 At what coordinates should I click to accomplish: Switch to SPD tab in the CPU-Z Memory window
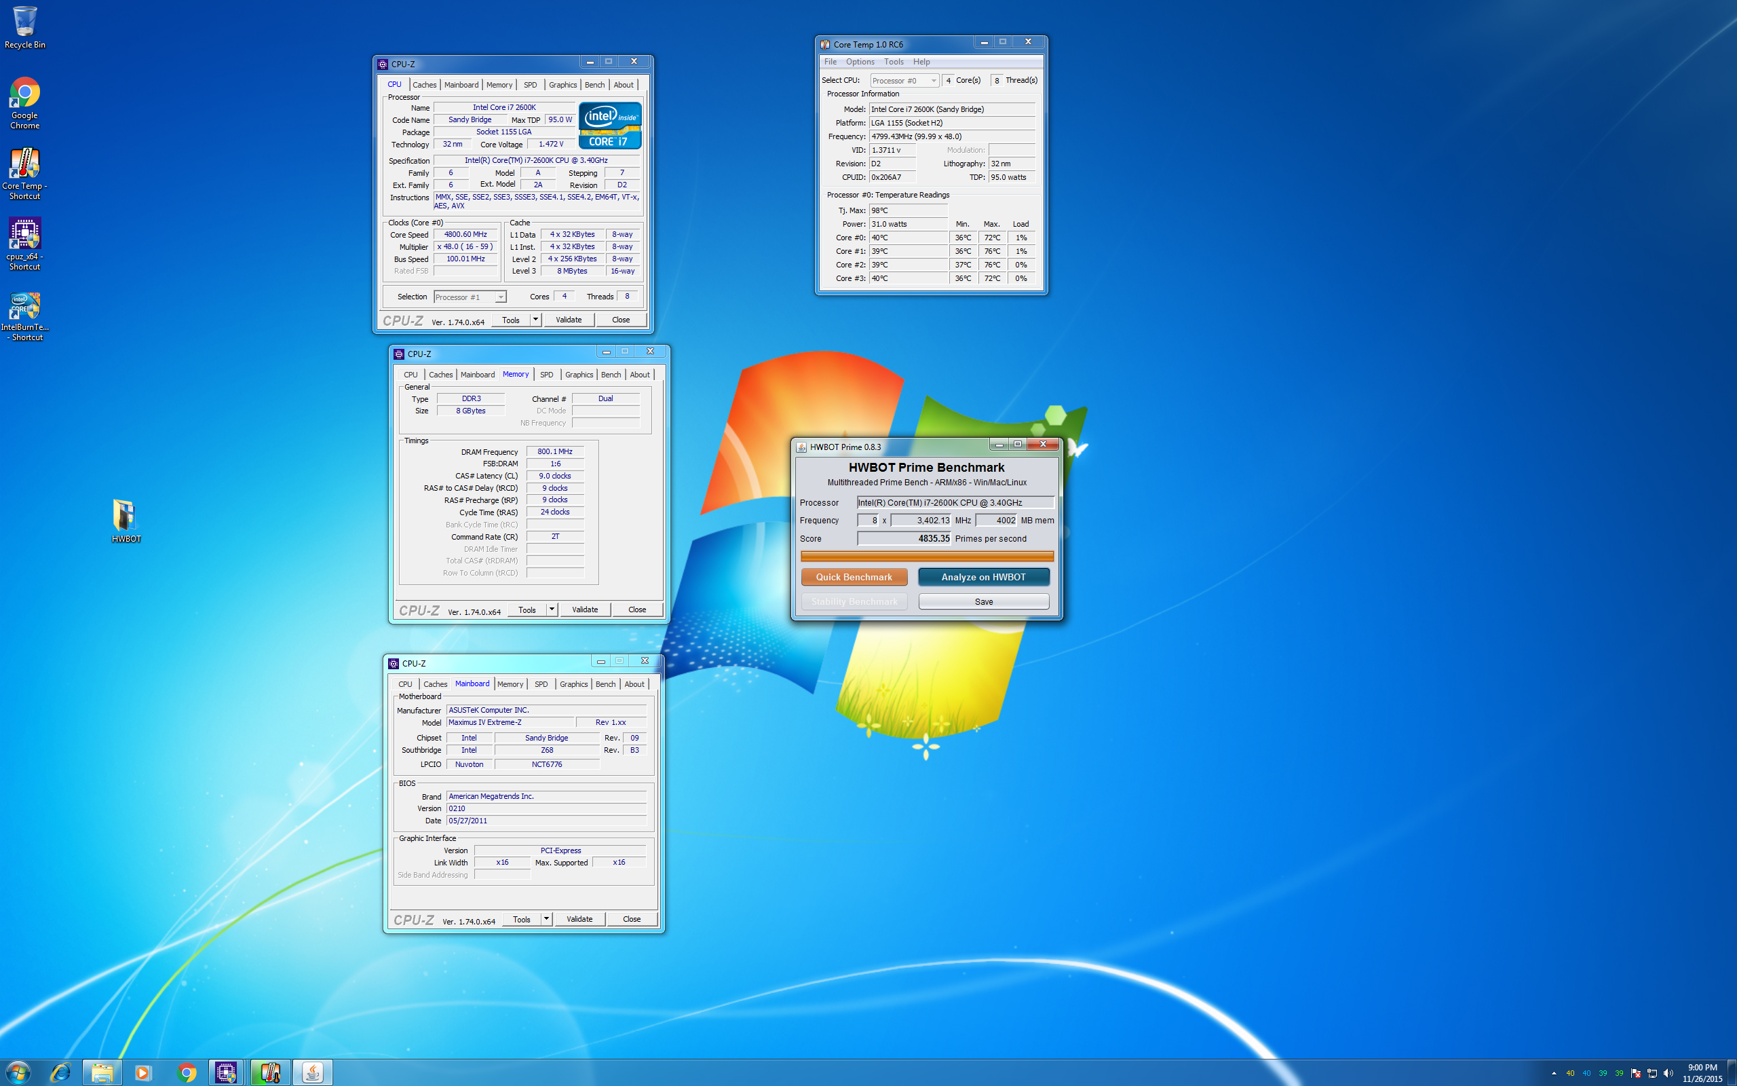546,375
